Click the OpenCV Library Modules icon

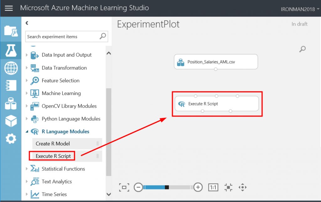pyautogui.click(x=34, y=106)
